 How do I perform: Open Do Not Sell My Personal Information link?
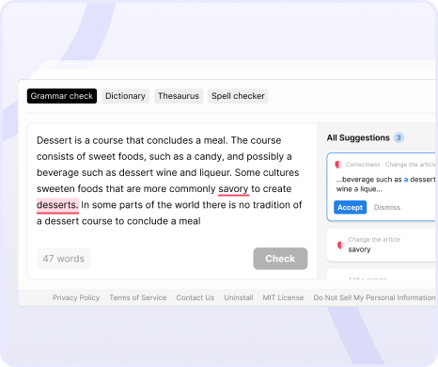coord(374,297)
